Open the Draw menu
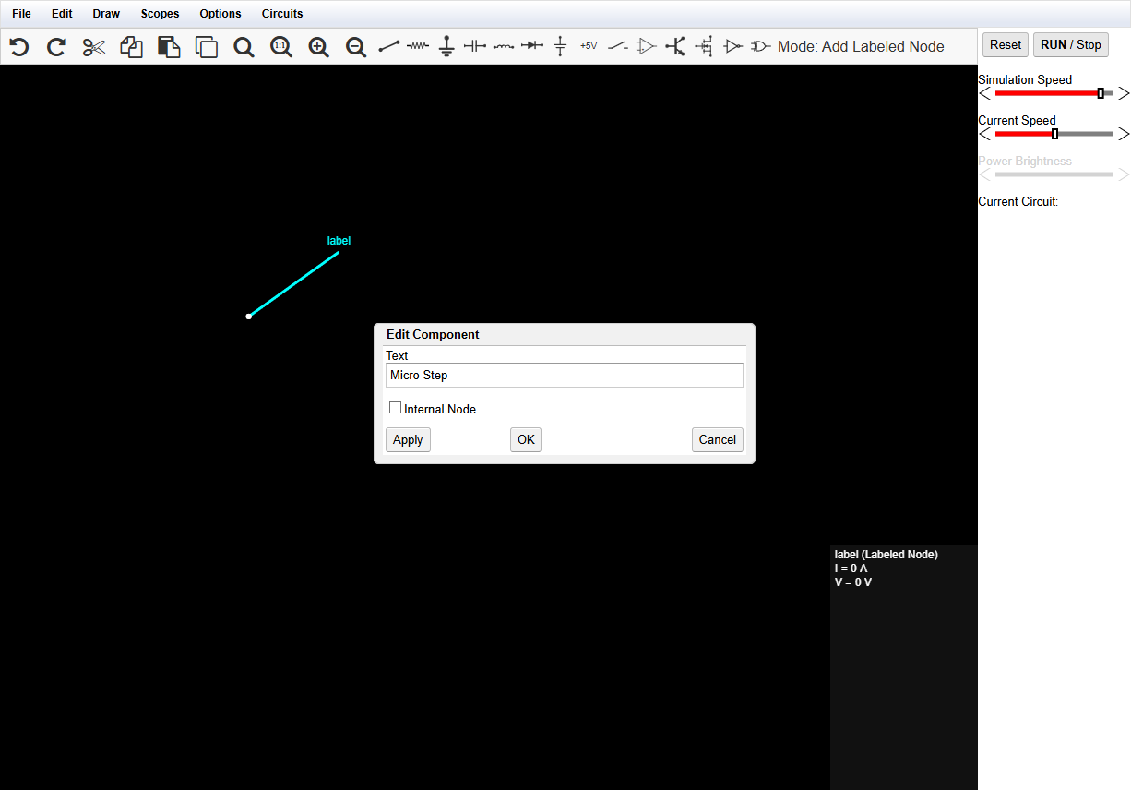The image size is (1131, 790). click(x=106, y=14)
